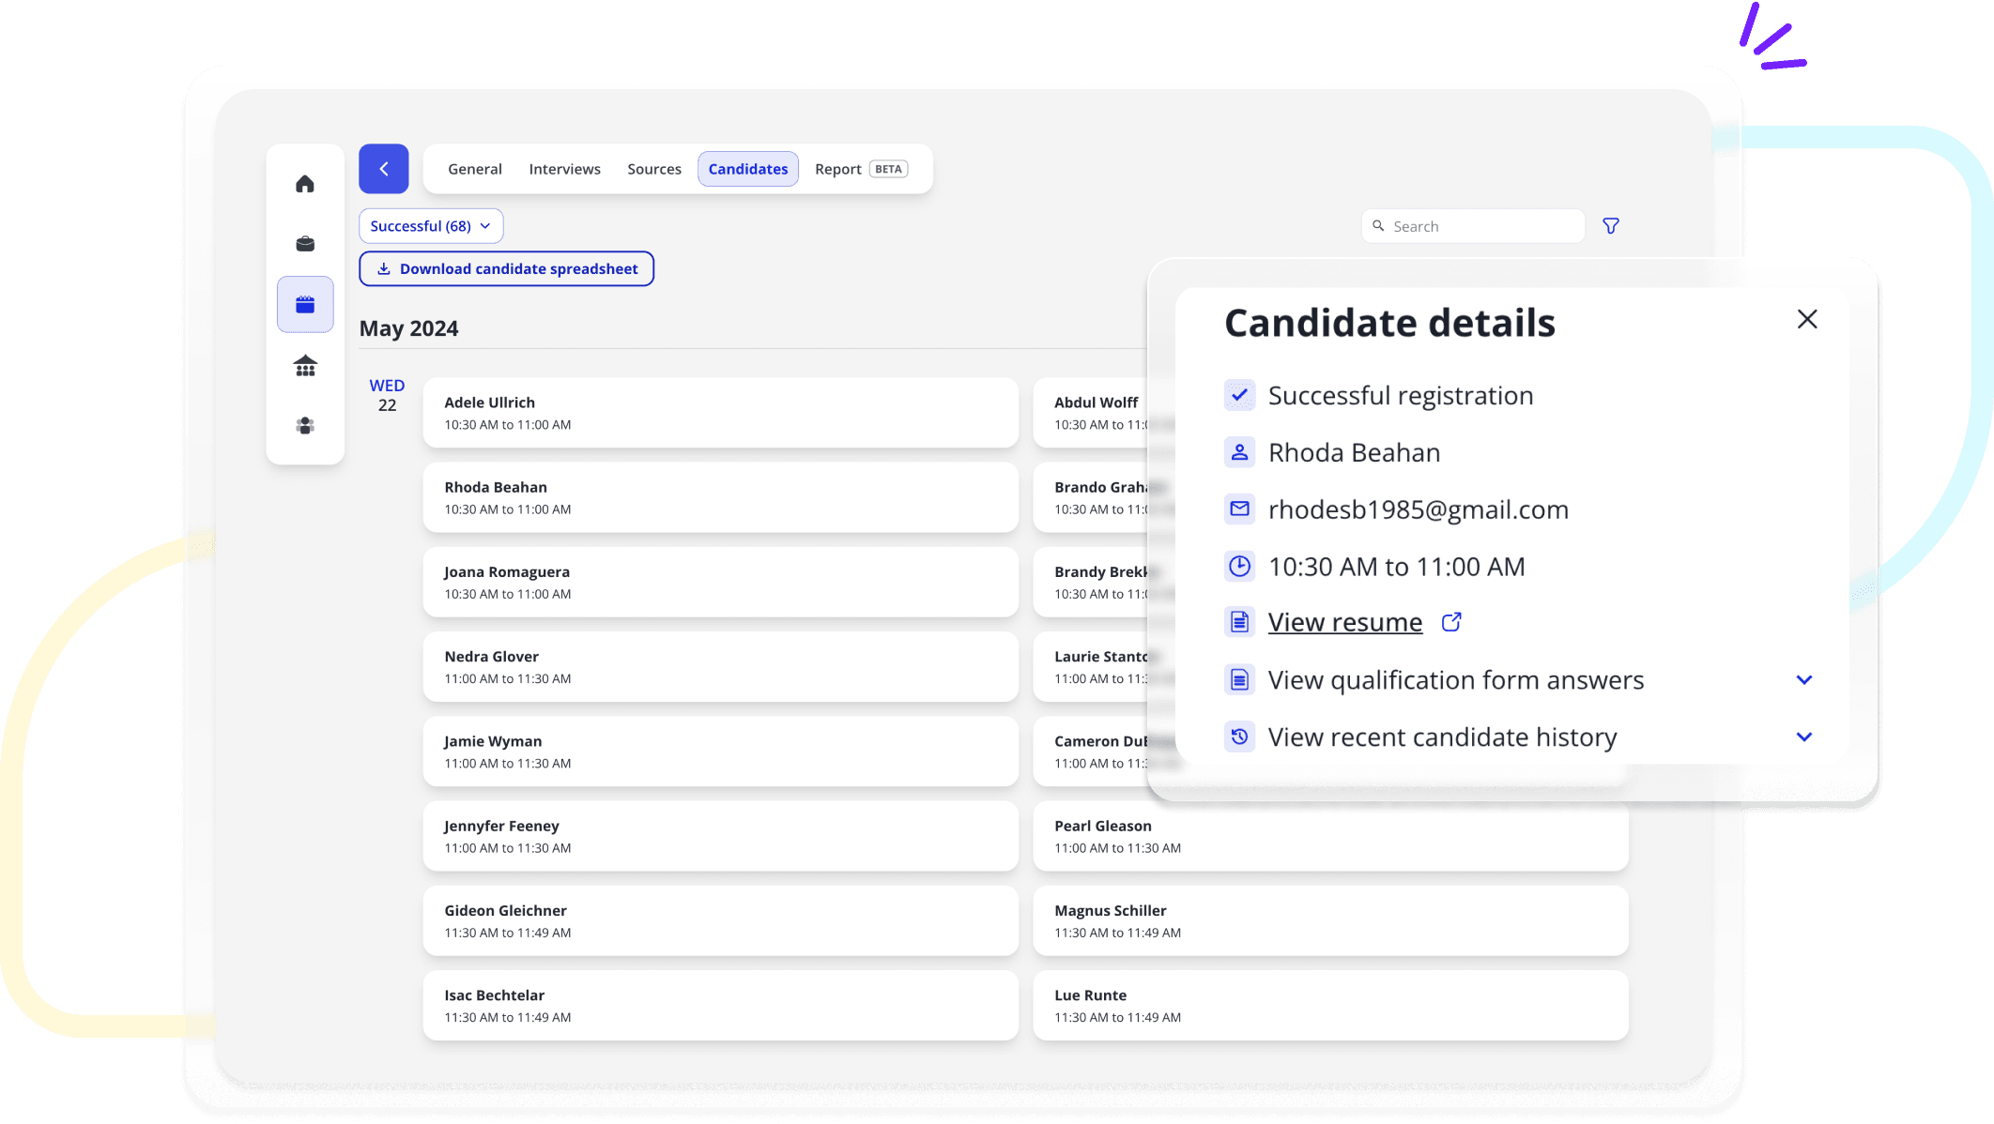Viewport: 1994px width, 1124px height.
Task: Toggle the successful registration checkmark
Action: point(1238,394)
